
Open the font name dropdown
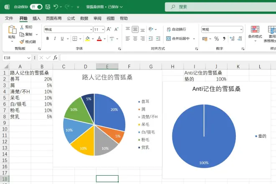click(91, 30)
